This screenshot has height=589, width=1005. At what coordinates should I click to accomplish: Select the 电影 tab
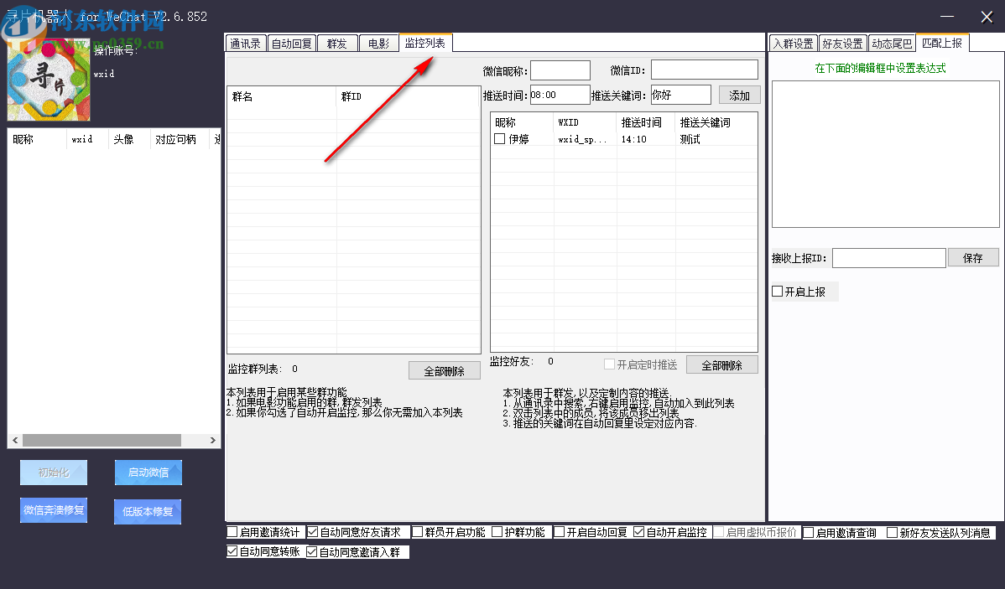[x=379, y=44]
